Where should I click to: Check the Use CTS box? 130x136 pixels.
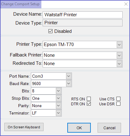pos(118,99)
